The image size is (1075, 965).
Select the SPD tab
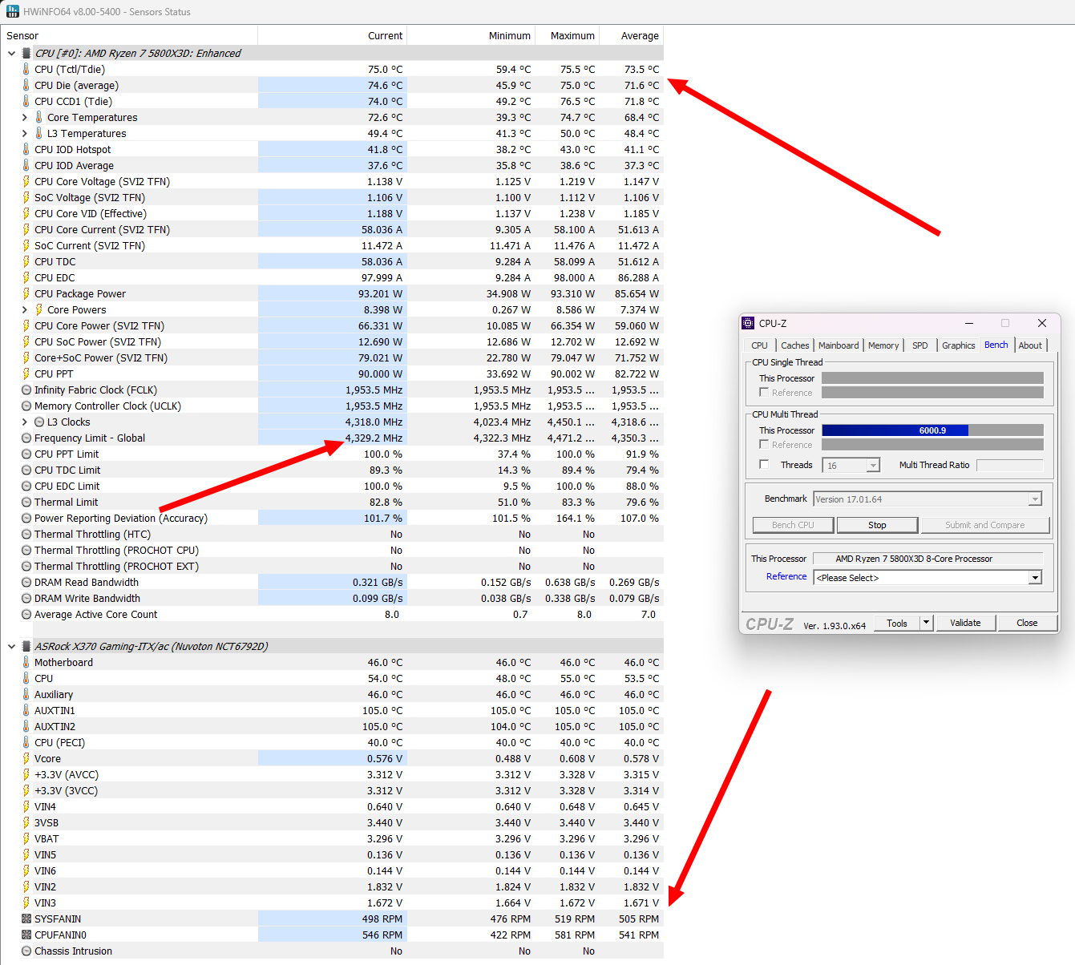920,345
